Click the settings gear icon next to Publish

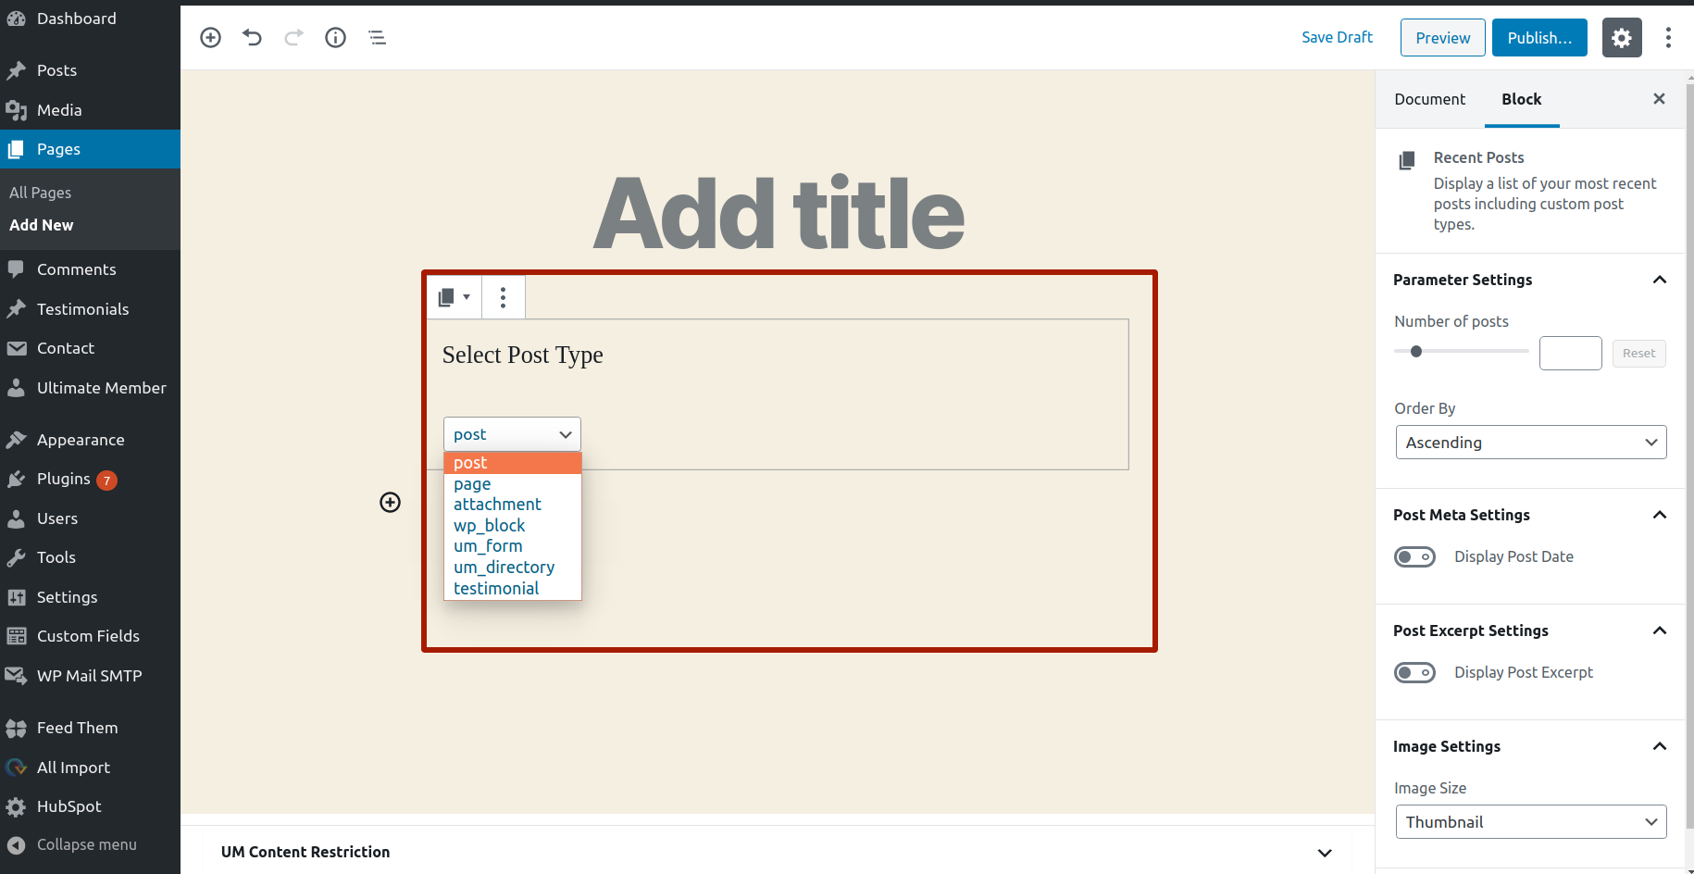[1622, 38]
